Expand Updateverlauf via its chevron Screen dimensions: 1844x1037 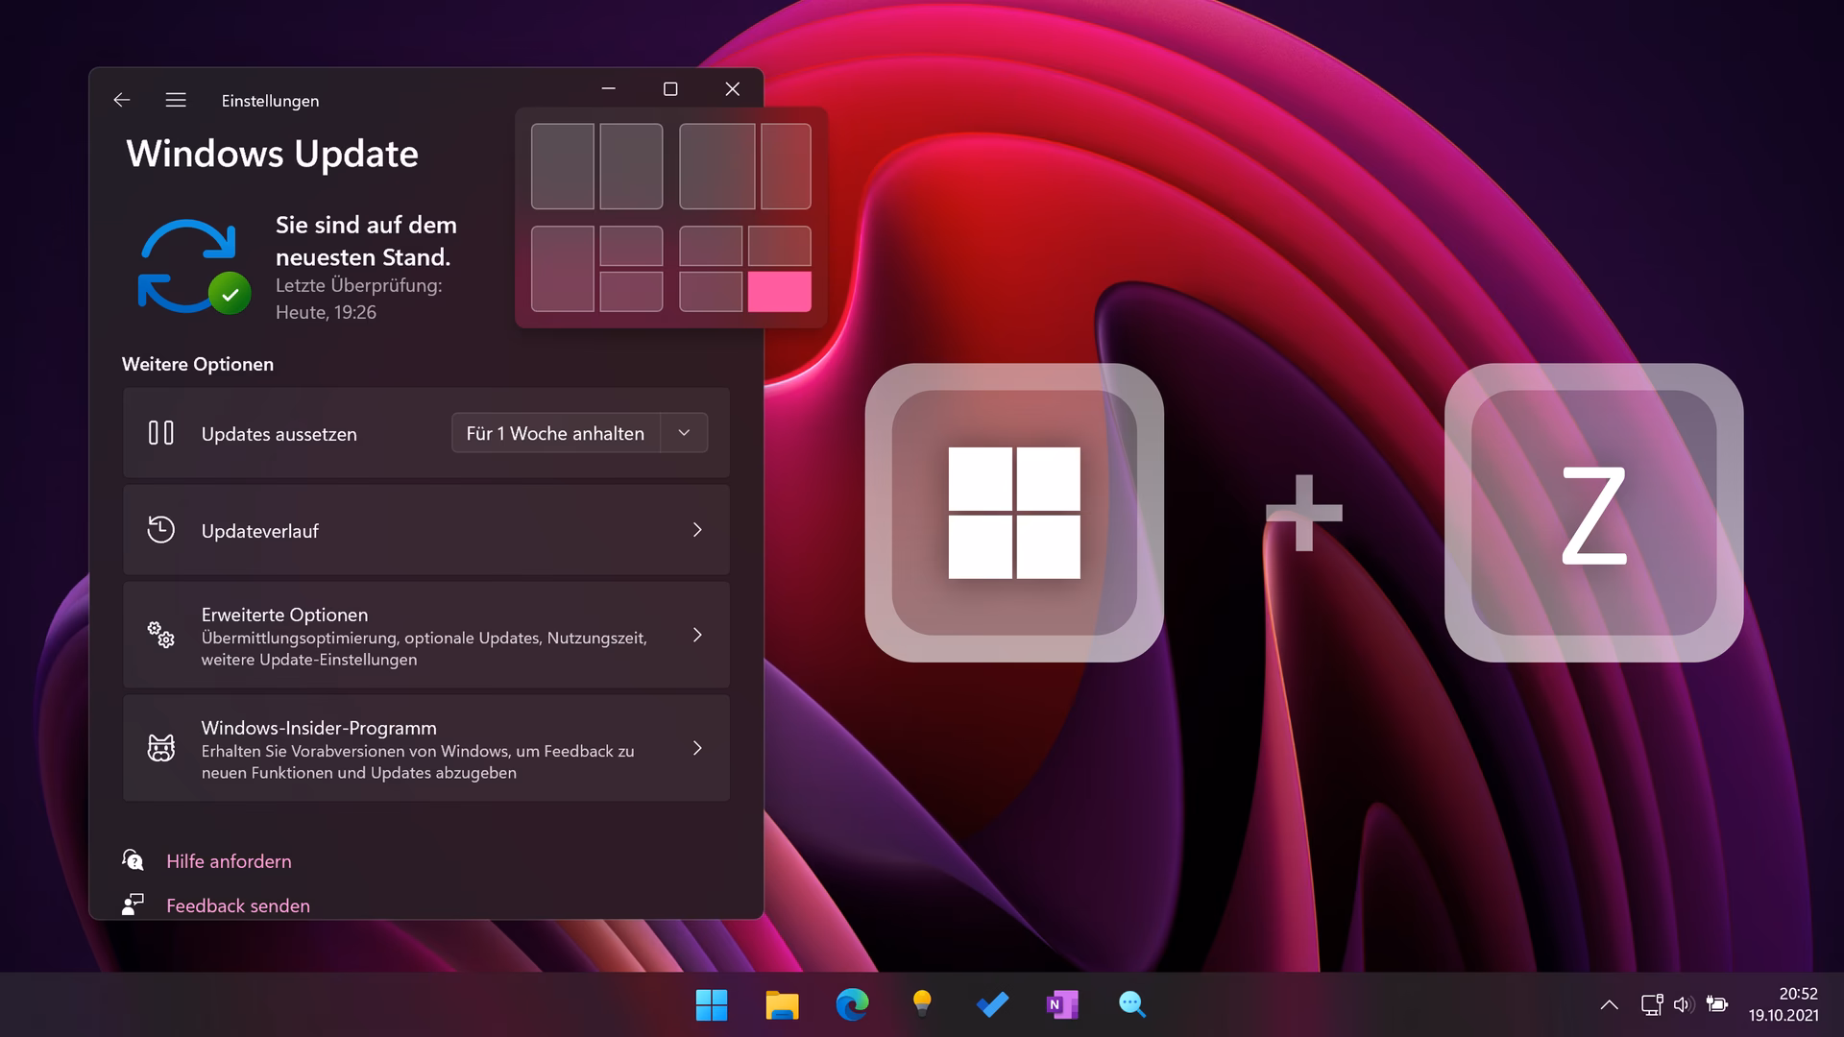698,530
